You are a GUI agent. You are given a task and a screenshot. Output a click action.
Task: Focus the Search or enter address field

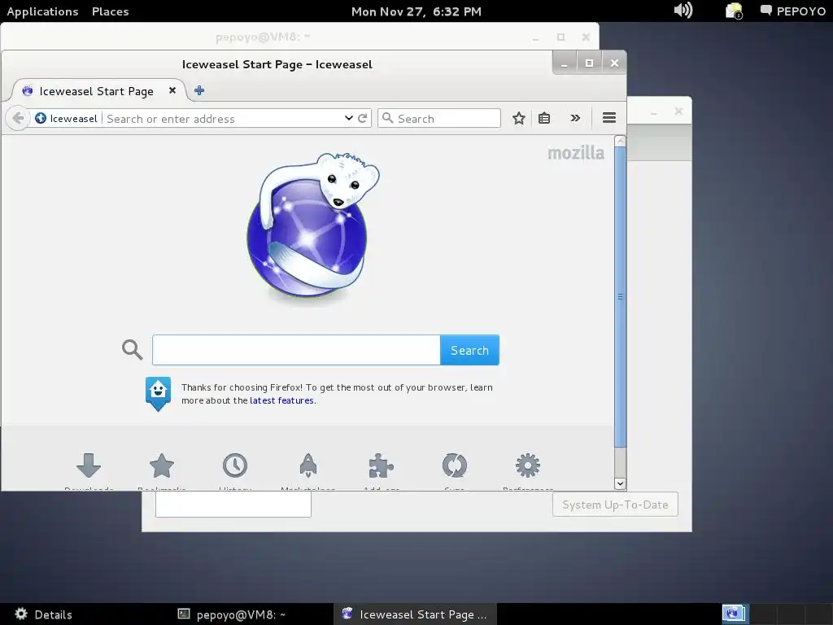(223, 119)
